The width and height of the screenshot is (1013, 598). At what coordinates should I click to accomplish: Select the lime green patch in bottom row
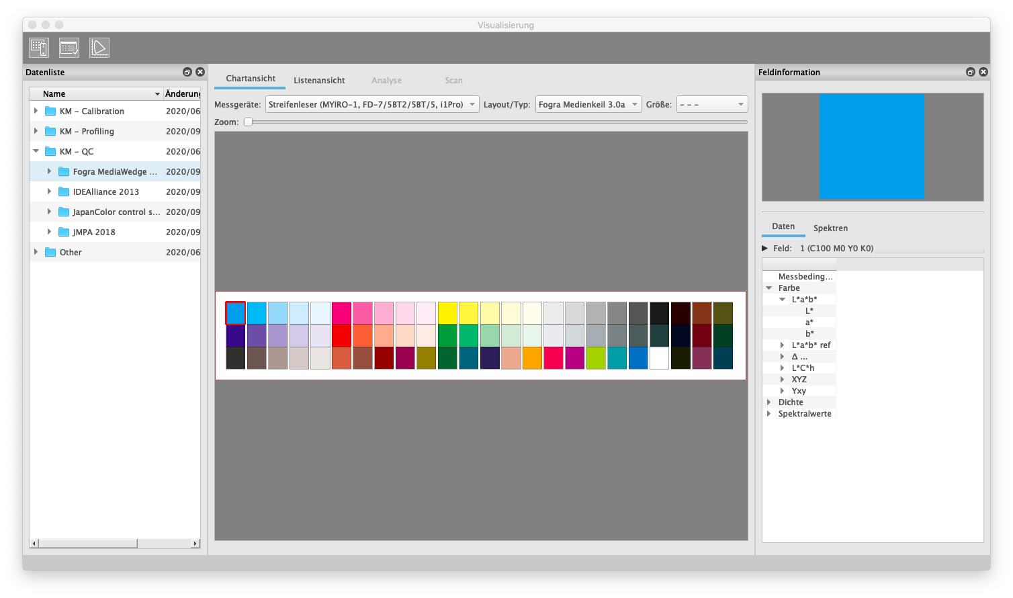(596, 358)
